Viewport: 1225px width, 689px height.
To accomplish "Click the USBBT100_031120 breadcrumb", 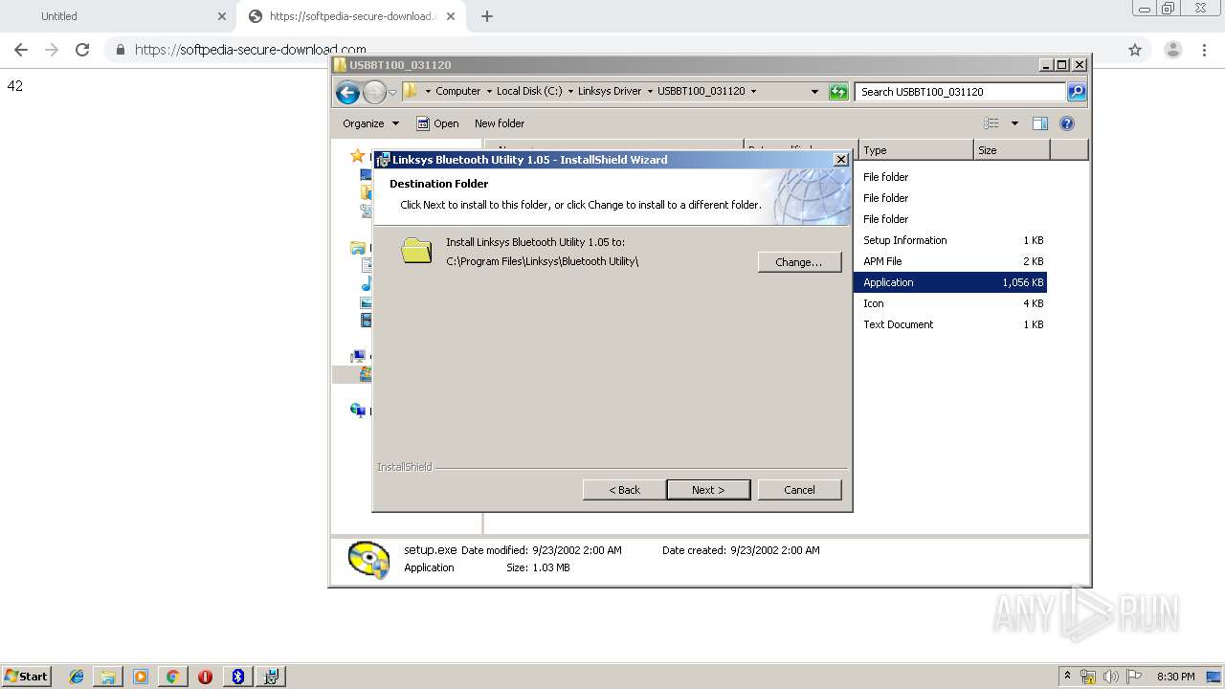I will pyautogui.click(x=701, y=92).
